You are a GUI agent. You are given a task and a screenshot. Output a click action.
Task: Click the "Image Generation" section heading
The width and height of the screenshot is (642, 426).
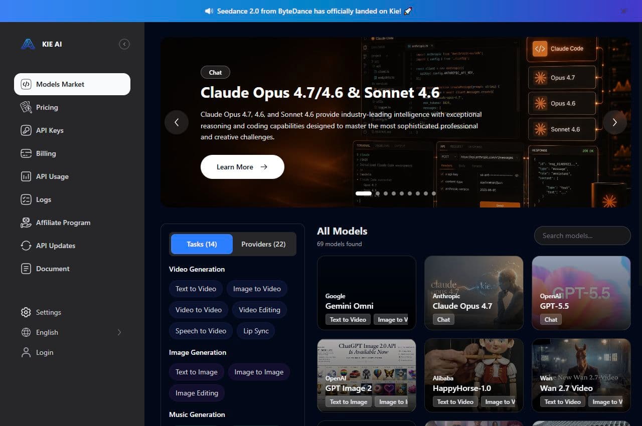[x=198, y=352]
